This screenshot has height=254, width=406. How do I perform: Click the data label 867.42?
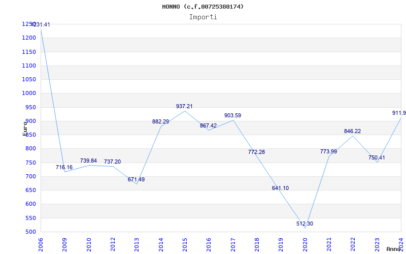208,125
